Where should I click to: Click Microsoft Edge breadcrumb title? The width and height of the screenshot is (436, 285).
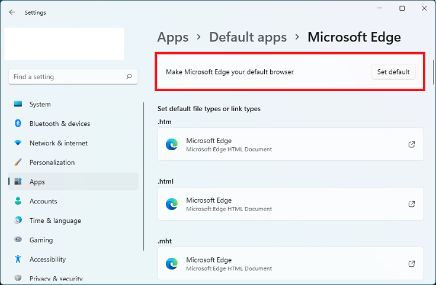point(354,37)
